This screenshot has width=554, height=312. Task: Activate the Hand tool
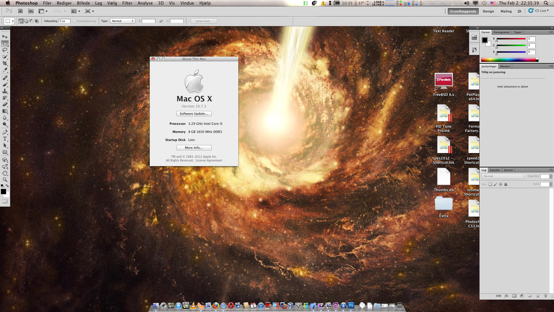[x=5, y=173]
